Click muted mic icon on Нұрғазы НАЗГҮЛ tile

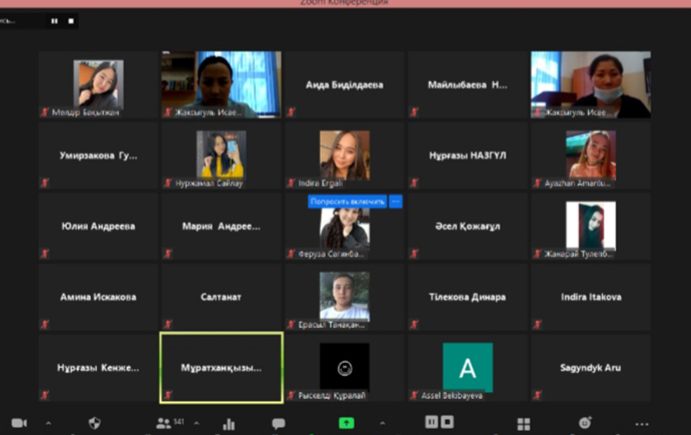click(x=414, y=183)
